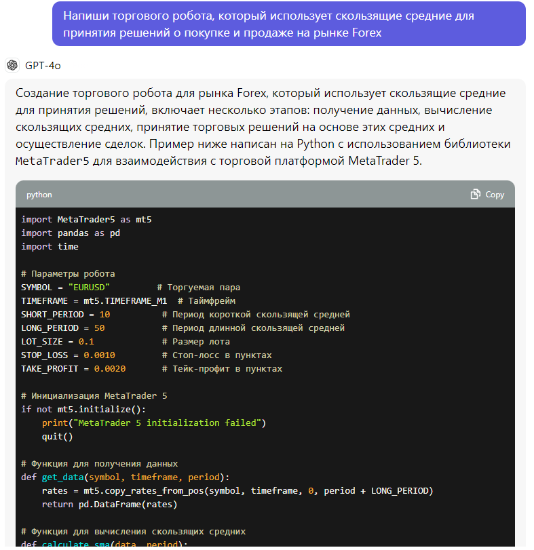Screen dimensions: 534x550
Task: Click the comment '# Период длинной скользящей средней'
Action: pos(253,328)
